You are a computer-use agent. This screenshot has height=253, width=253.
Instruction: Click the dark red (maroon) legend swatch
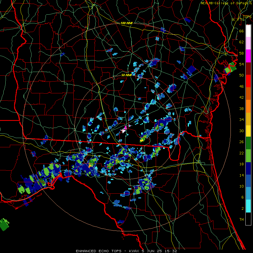point(248,68)
